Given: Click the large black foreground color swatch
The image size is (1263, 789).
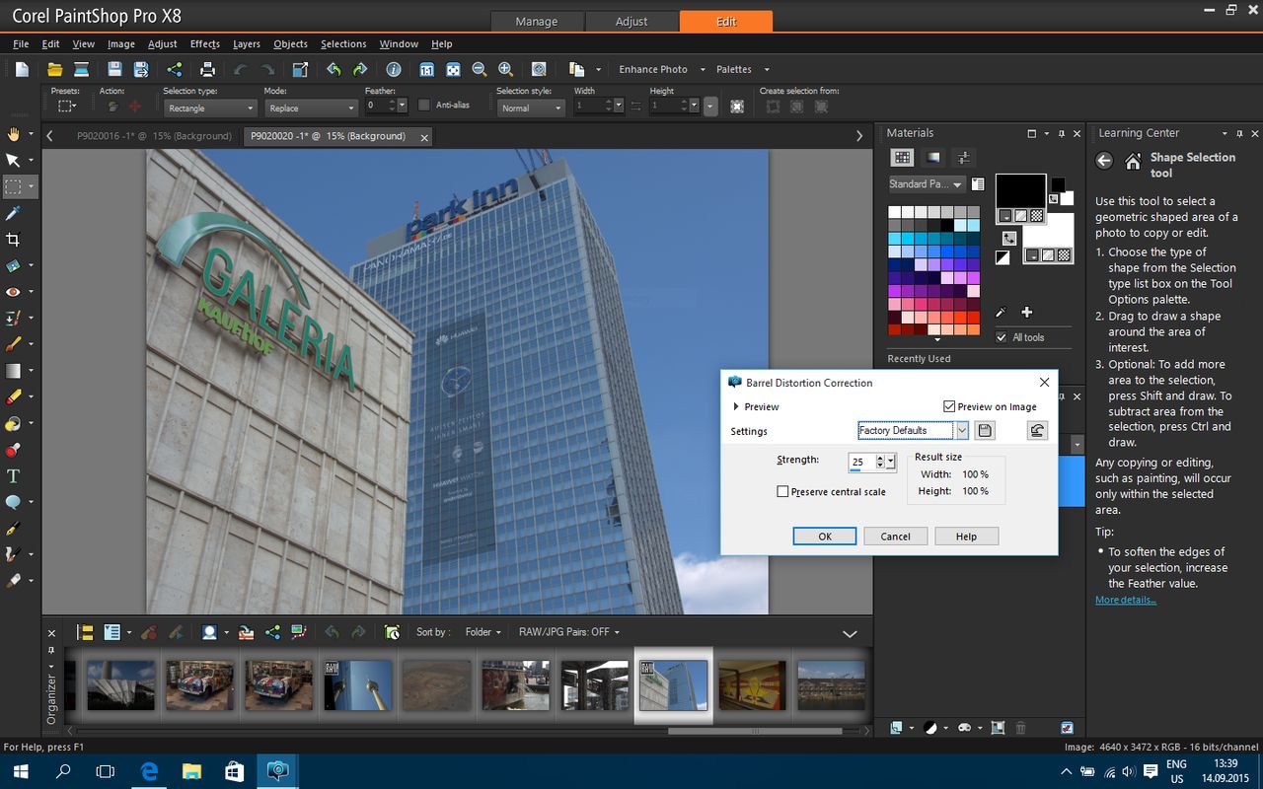Looking at the screenshot, I should tap(1020, 191).
